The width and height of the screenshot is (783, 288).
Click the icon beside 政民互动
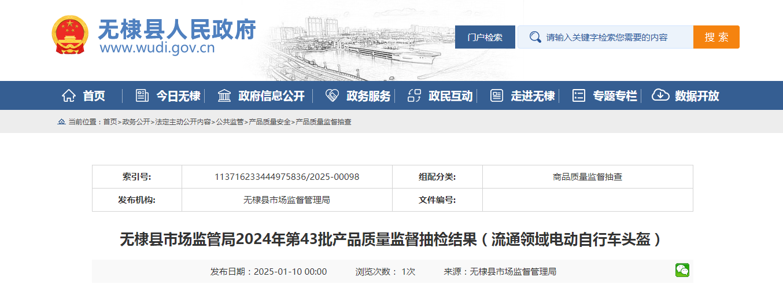pyautogui.click(x=414, y=96)
